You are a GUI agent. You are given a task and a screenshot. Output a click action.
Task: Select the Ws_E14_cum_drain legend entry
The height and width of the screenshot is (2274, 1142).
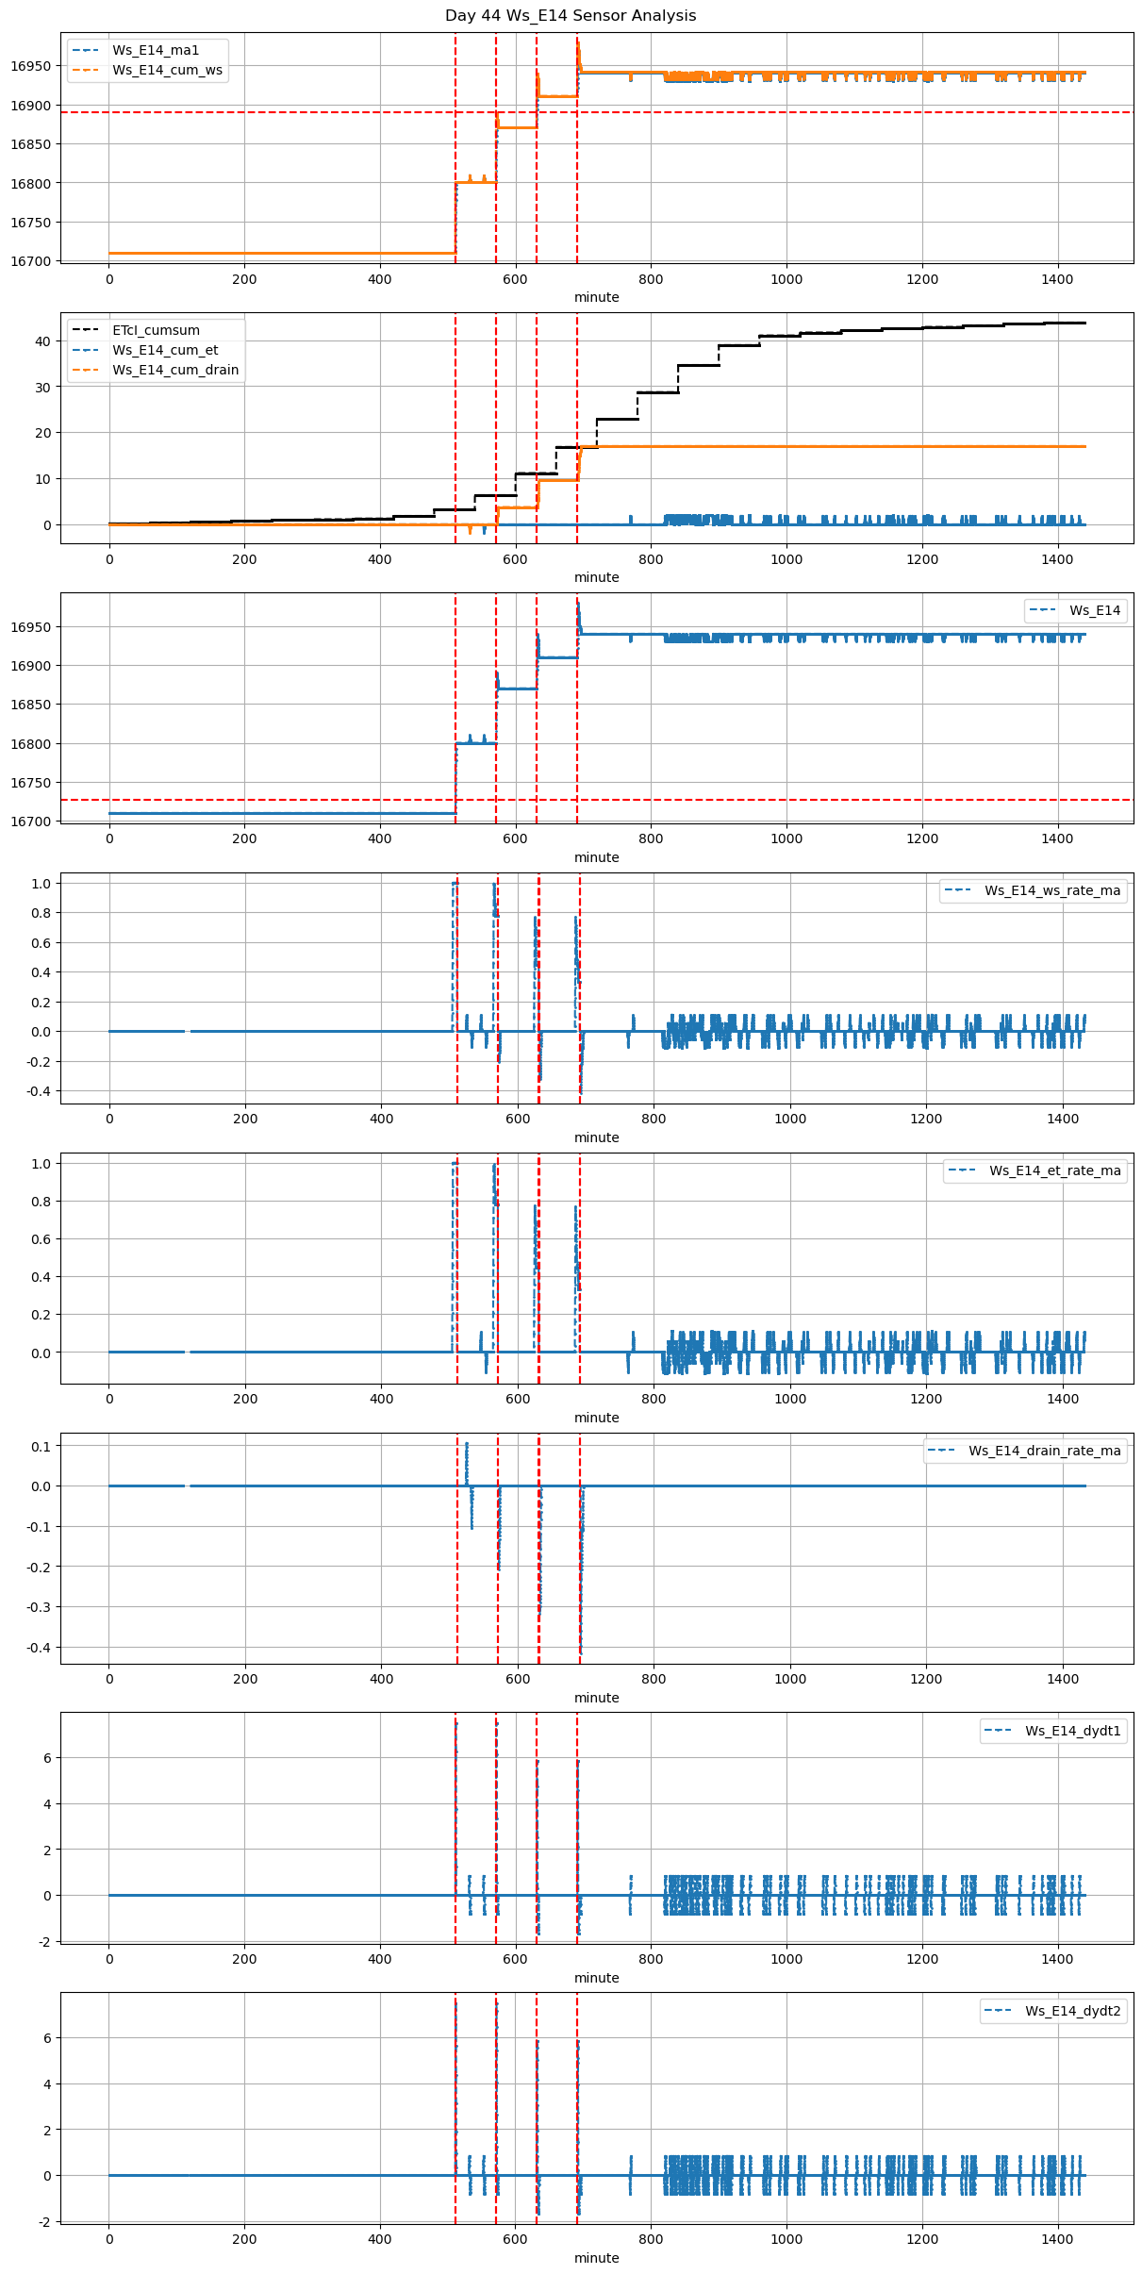point(175,370)
